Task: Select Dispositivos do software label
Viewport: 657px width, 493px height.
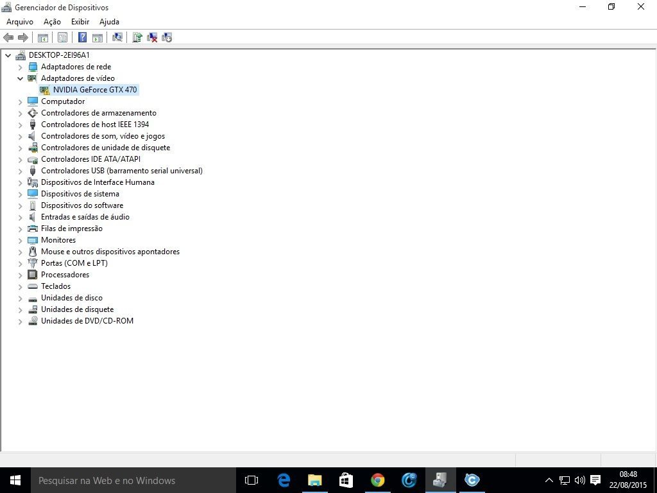Action: click(82, 205)
